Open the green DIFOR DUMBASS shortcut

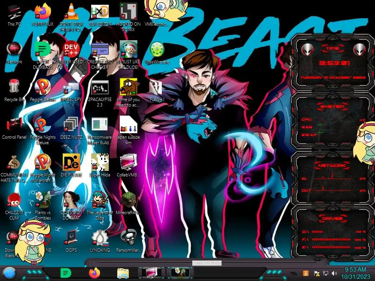[42, 55]
